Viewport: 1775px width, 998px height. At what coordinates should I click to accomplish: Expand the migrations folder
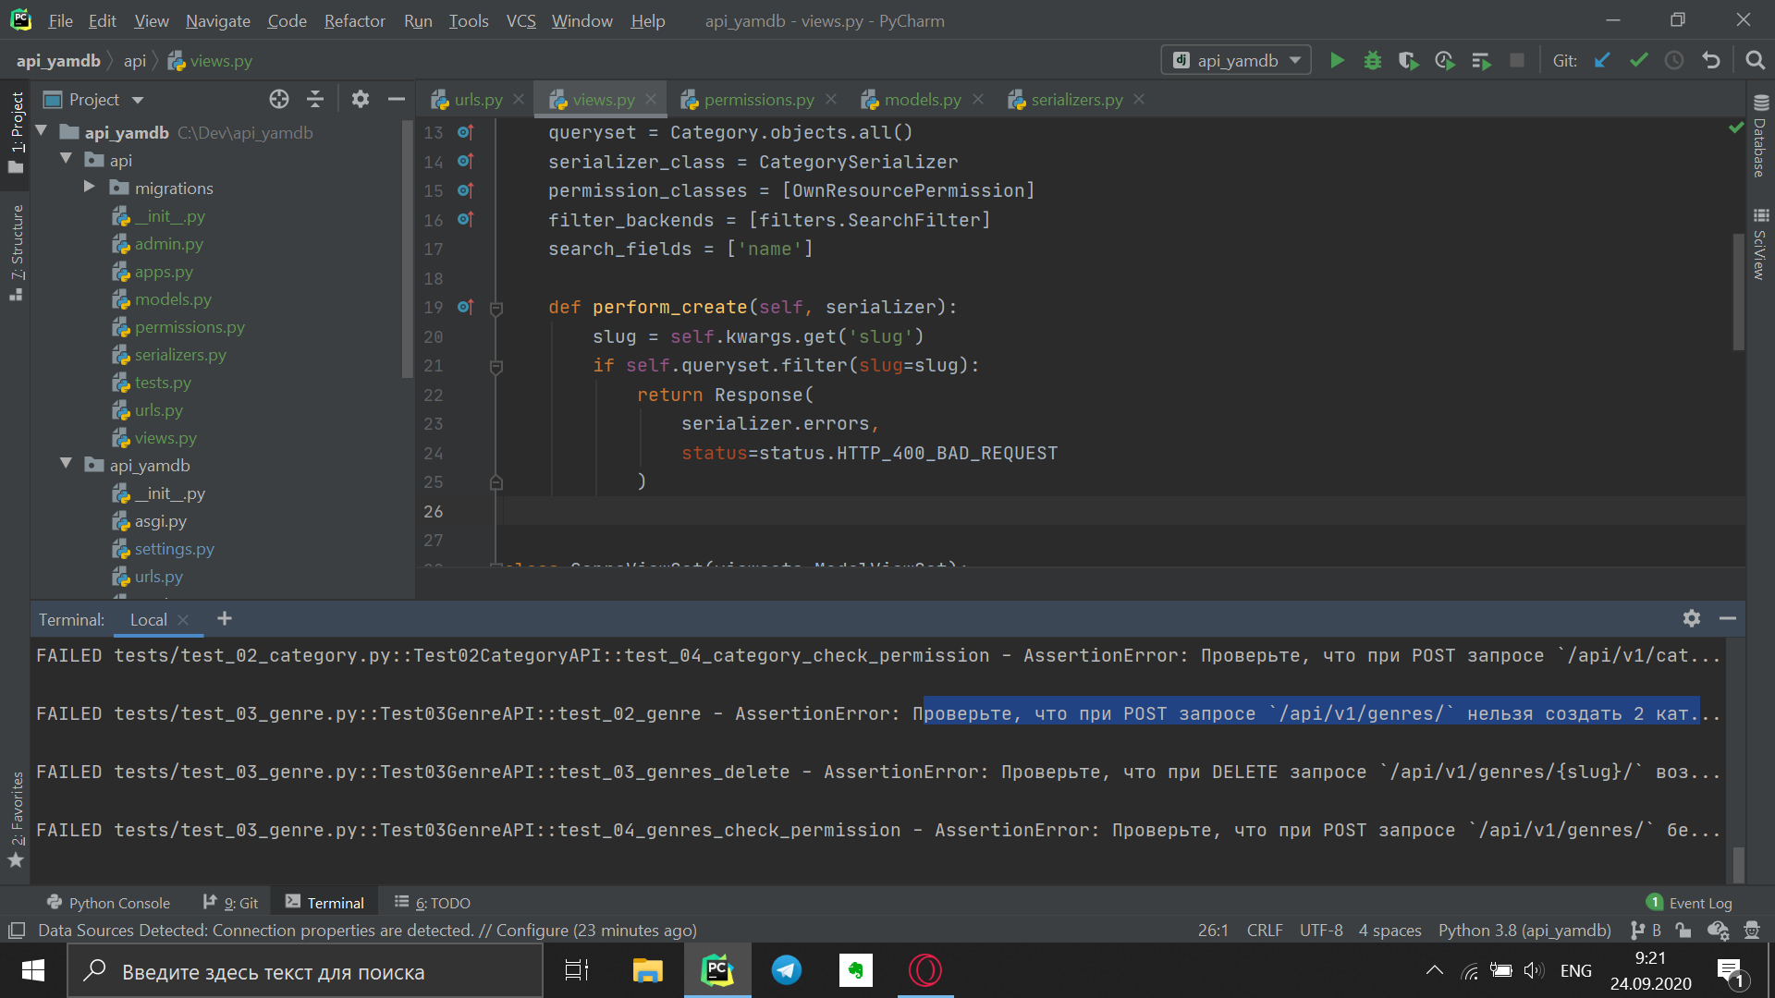tap(90, 188)
